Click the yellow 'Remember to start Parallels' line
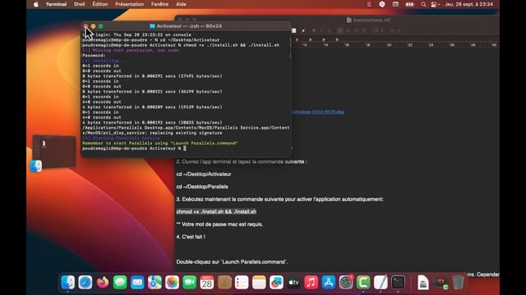This screenshot has height=295, width=526. pyautogui.click(x=160, y=143)
